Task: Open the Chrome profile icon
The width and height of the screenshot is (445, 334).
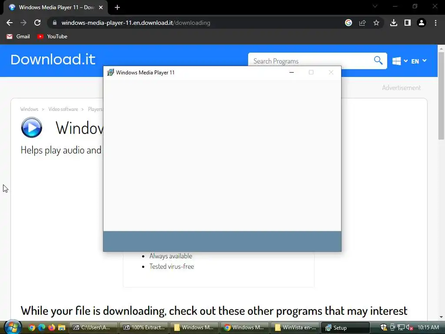Action: point(422,23)
